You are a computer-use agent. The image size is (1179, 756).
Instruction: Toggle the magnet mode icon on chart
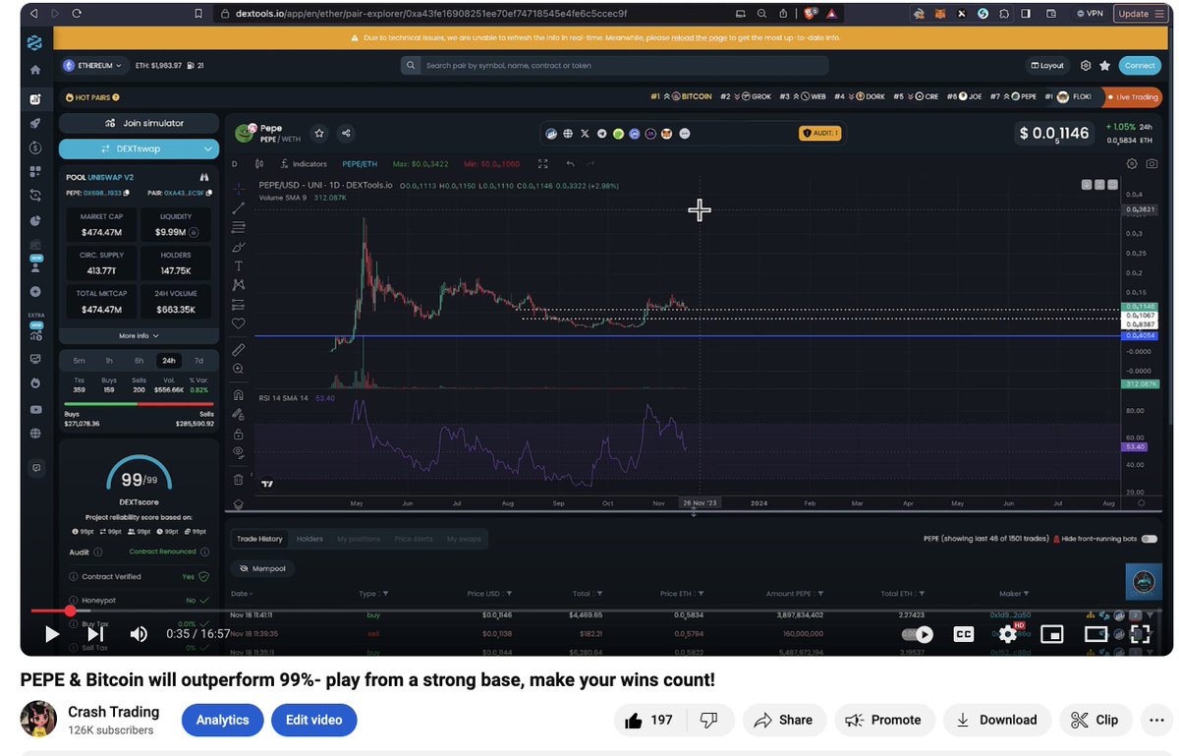click(238, 395)
